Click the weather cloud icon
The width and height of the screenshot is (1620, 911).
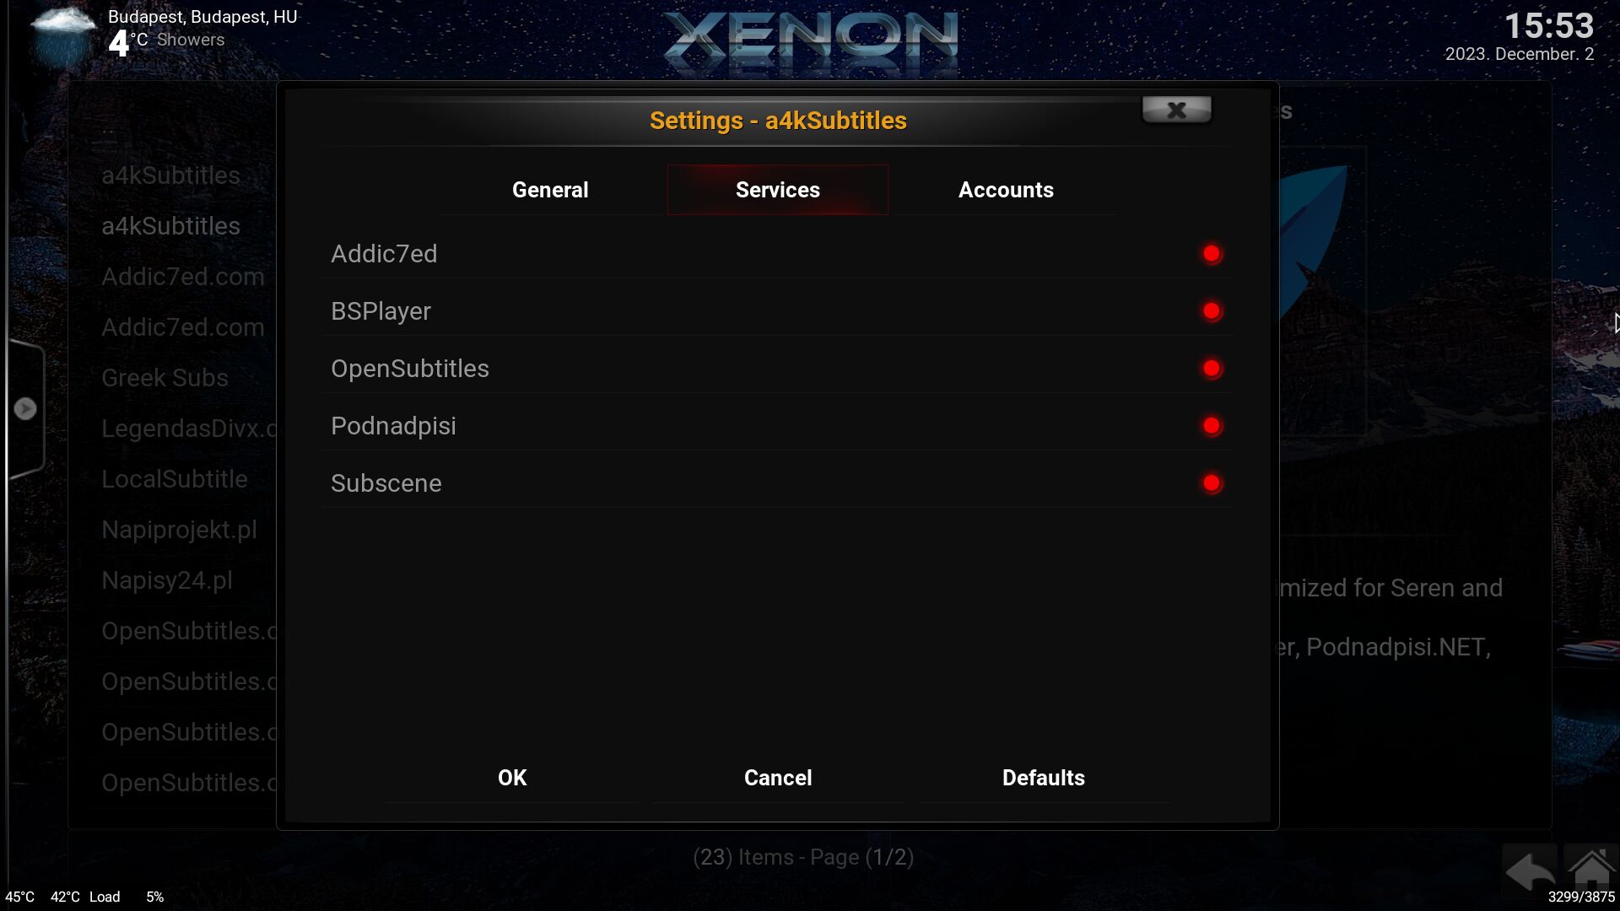coord(63,34)
